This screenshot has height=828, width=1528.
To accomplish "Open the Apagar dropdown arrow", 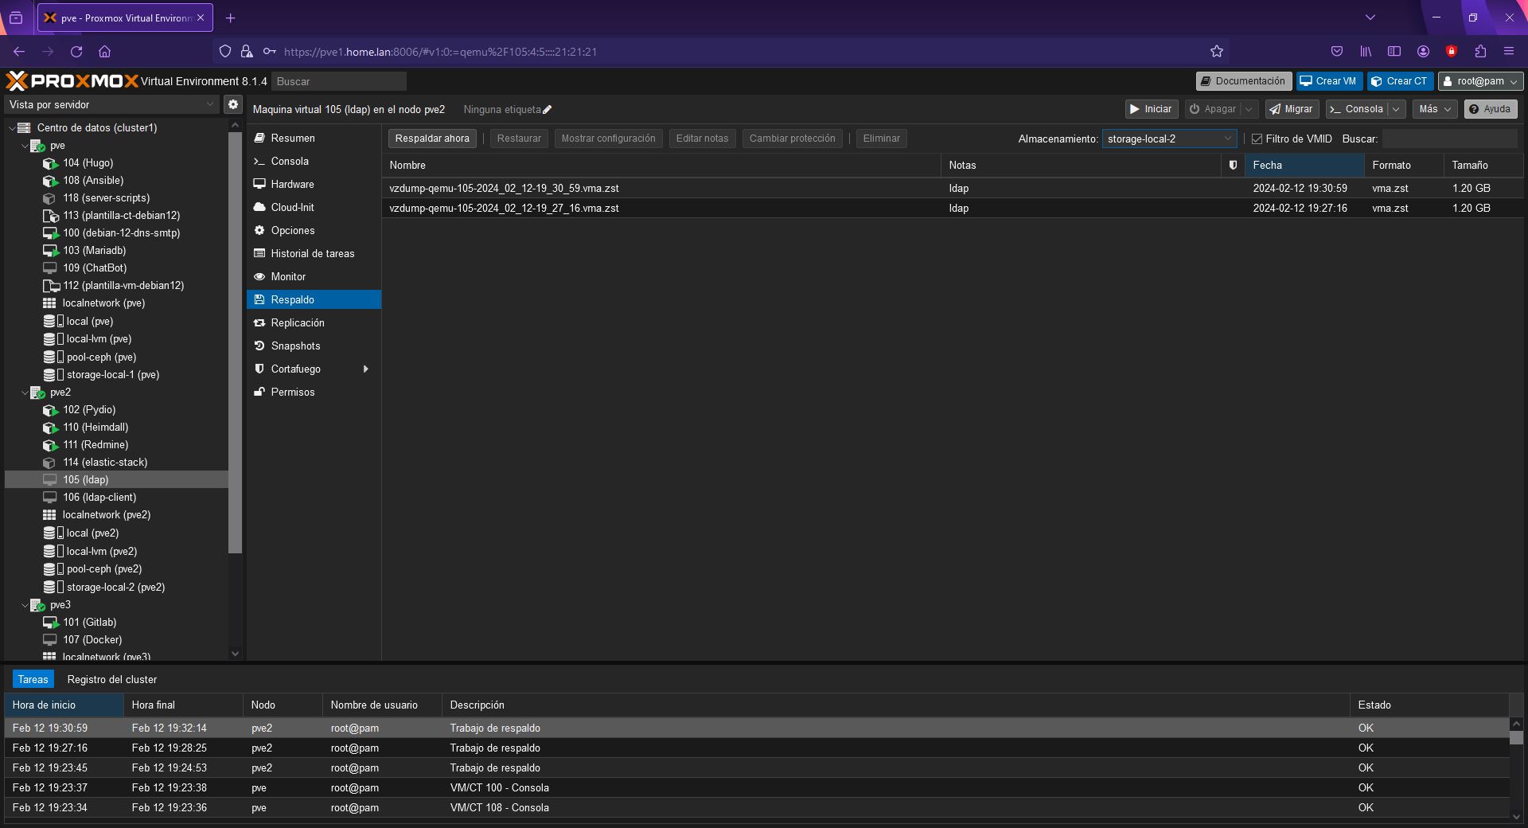I will click(1249, 109).
